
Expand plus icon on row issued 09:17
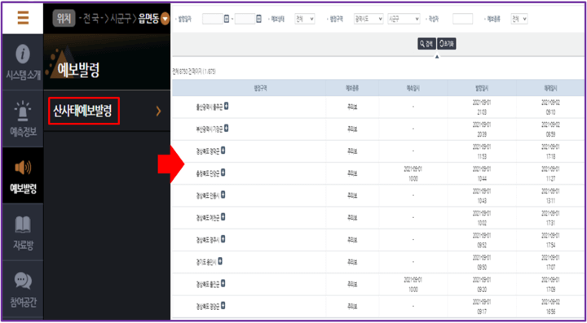[x=223, y=305]
